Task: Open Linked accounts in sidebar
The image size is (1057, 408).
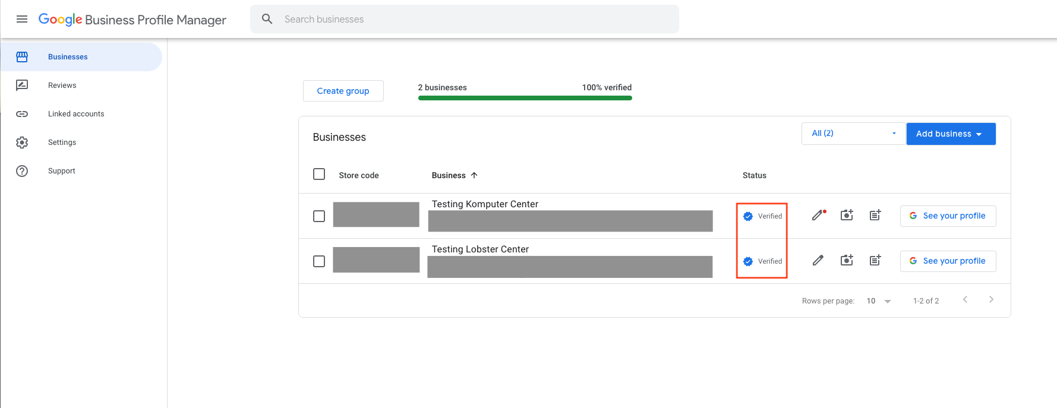Action: (x=81, y=114)
